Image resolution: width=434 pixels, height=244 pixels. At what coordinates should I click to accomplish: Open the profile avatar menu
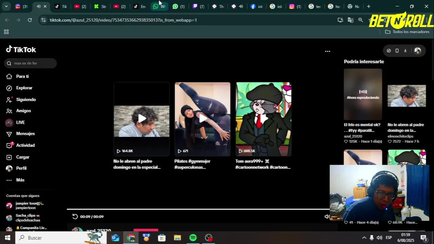[x=418, y=50]
